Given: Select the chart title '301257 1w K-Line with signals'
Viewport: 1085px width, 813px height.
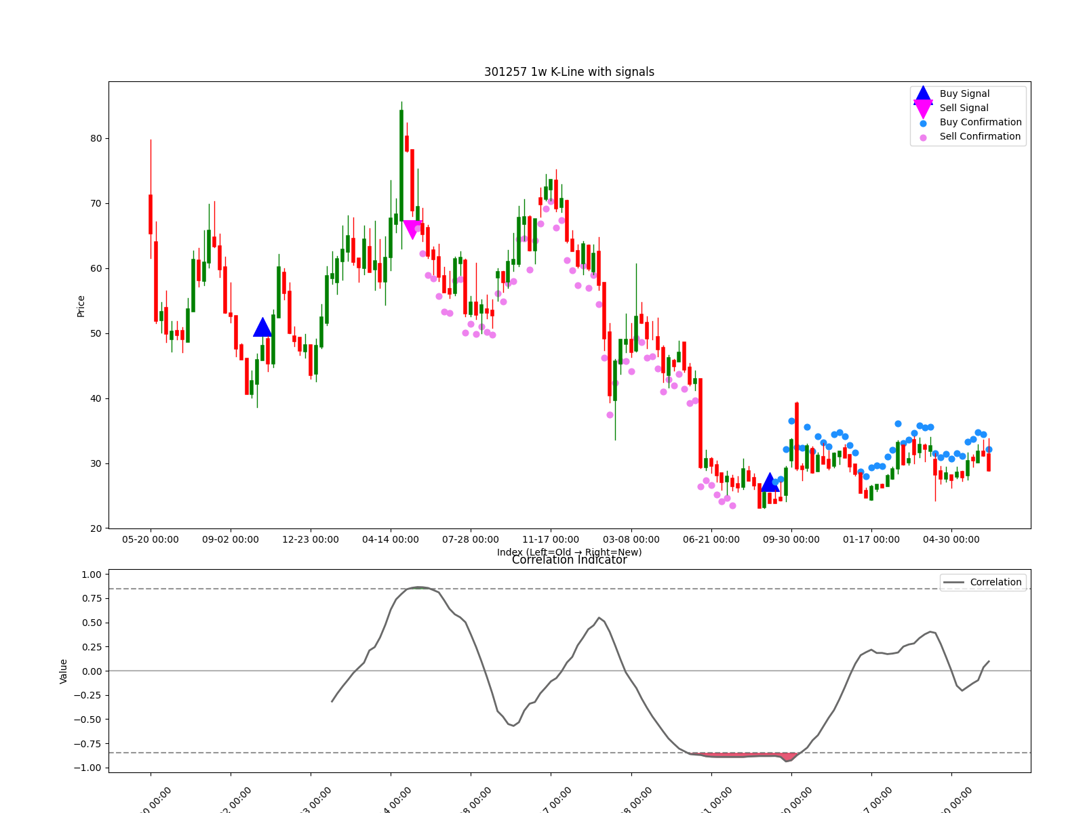Looking at the screenshot, I should [x=569, y=72].
